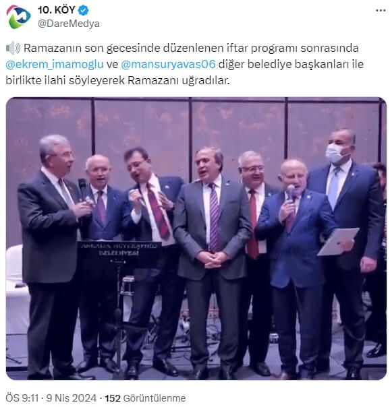Click the man in the center grey suit
This screenshot has width=390, height=407.
pos(212,259)
